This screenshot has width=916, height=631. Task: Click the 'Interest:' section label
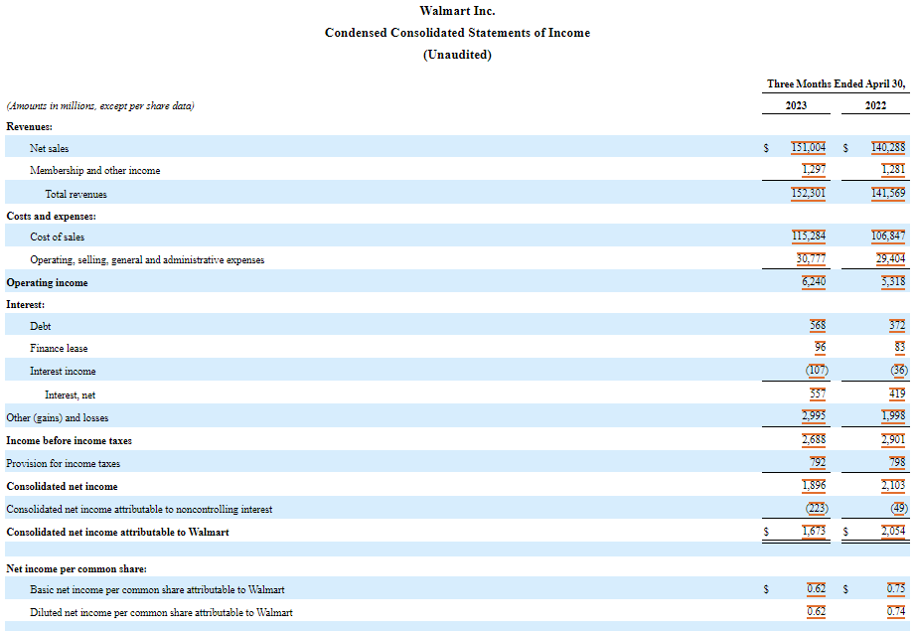point(26,305)
